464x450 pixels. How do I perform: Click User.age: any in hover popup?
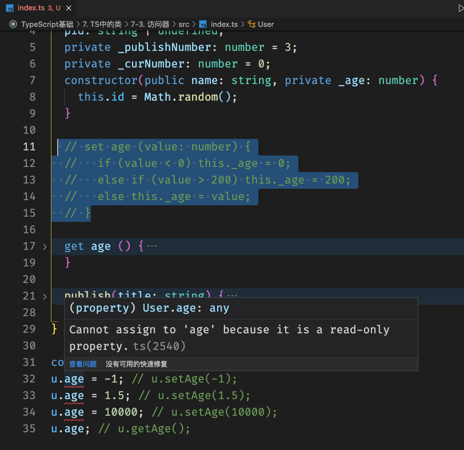[x=186, y=308]
